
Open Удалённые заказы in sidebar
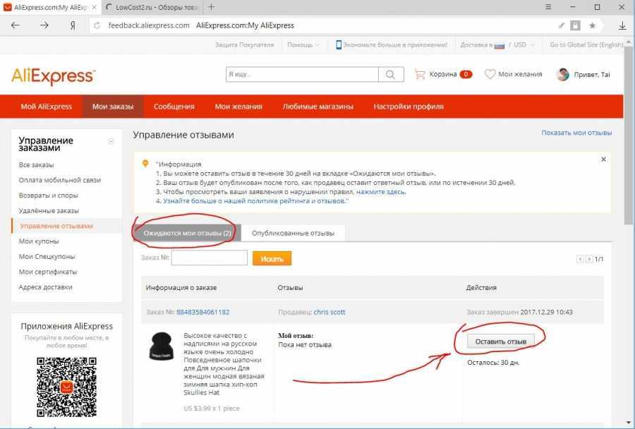point(49,211)
